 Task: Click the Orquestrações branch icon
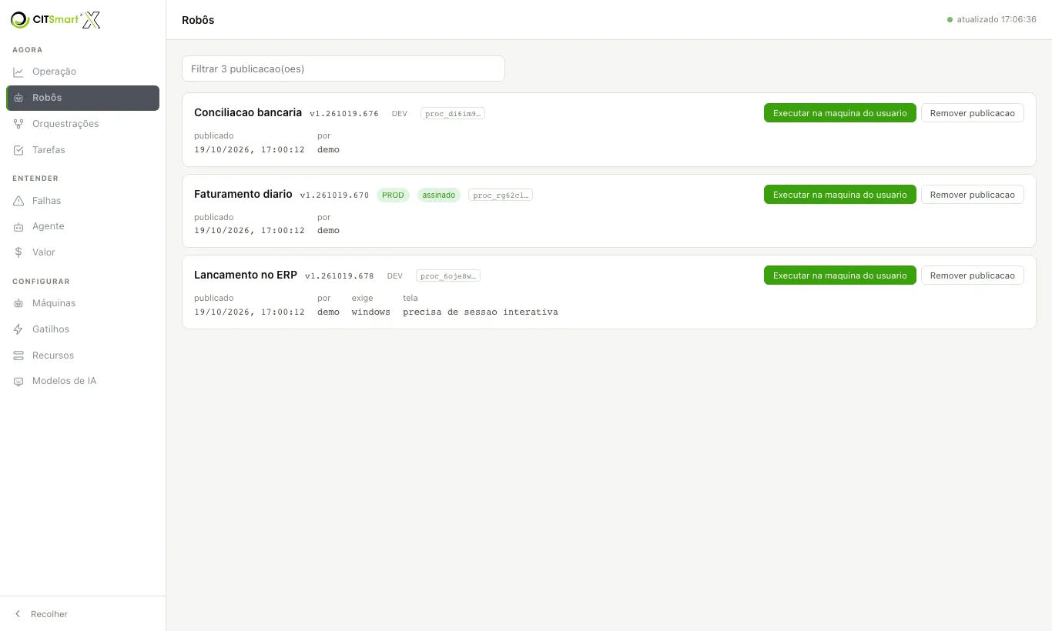[18, 124]
